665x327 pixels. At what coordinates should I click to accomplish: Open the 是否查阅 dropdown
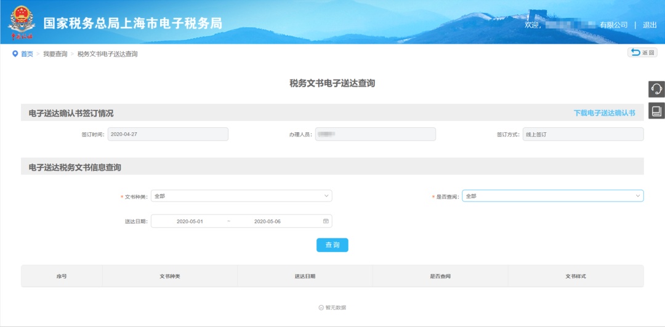552,195
